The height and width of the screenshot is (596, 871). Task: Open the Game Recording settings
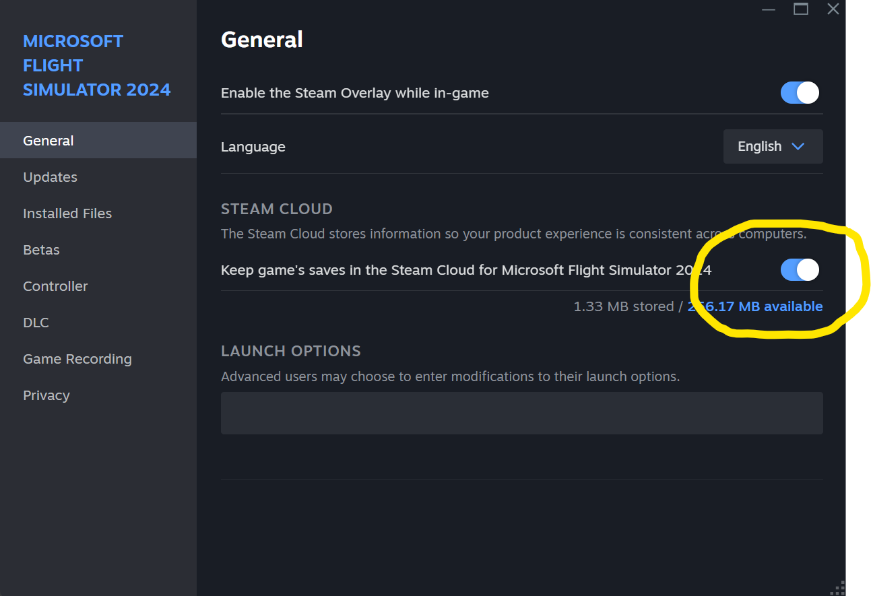[x=77, y=359]
